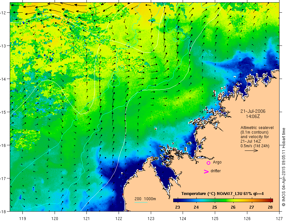286x221 pixels.
Task: Click the latitude axis label '-18'
Action: point(4,211)
